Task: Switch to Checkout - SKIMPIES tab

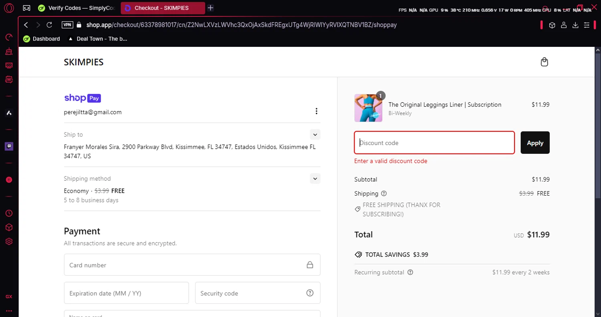Action: [163, 8]
